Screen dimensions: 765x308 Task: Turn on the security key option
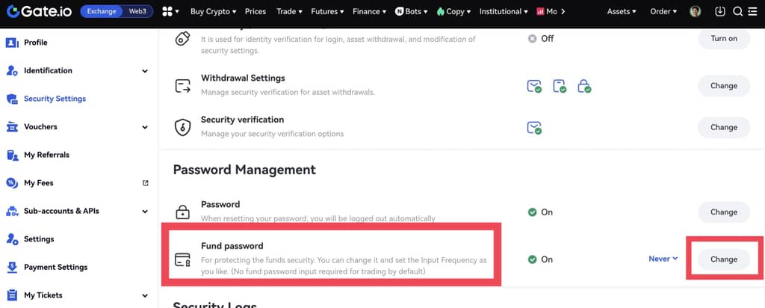723,38
